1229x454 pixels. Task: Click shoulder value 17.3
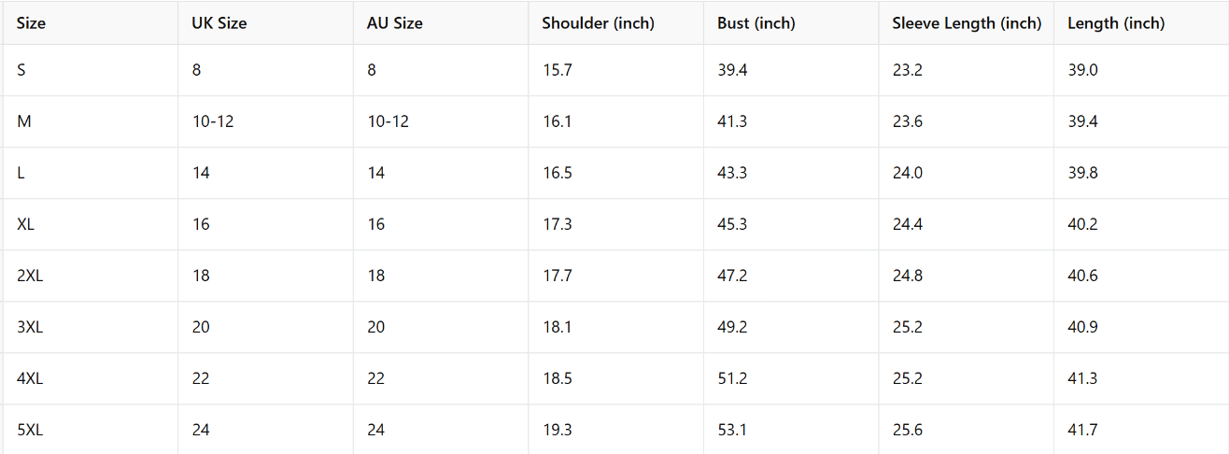tap(557, 224)
